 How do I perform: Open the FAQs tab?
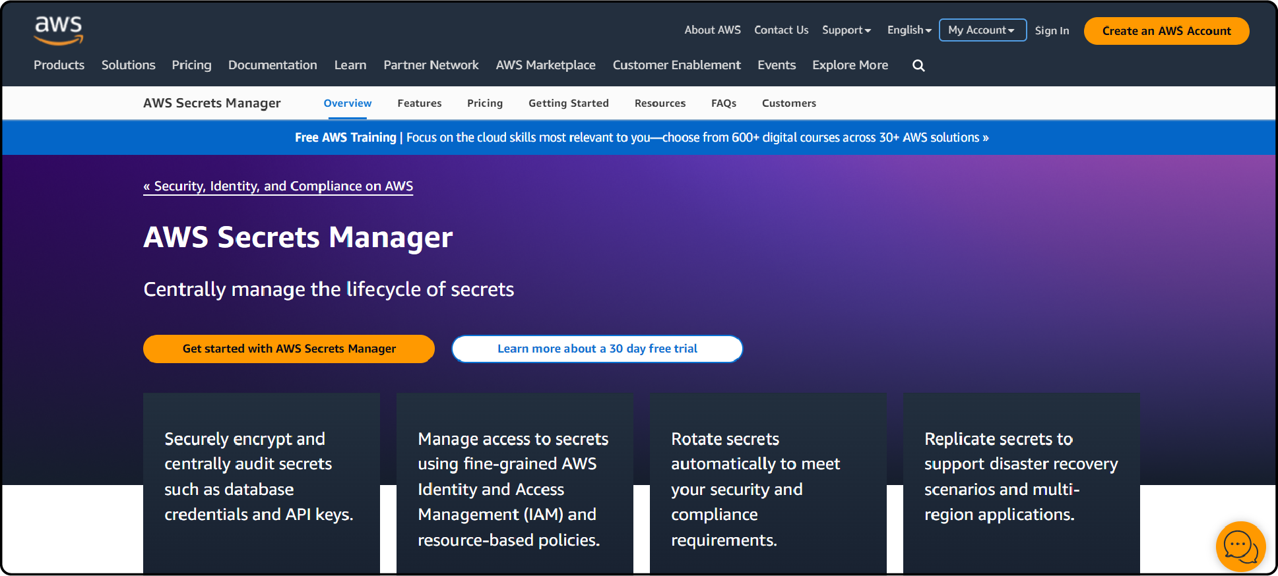pos(724,103)
